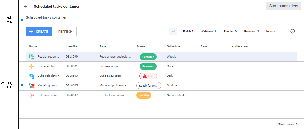This screenshot has height=129, width=304.
Task: Open Start parameters
Action: click(x=284, y=6)
